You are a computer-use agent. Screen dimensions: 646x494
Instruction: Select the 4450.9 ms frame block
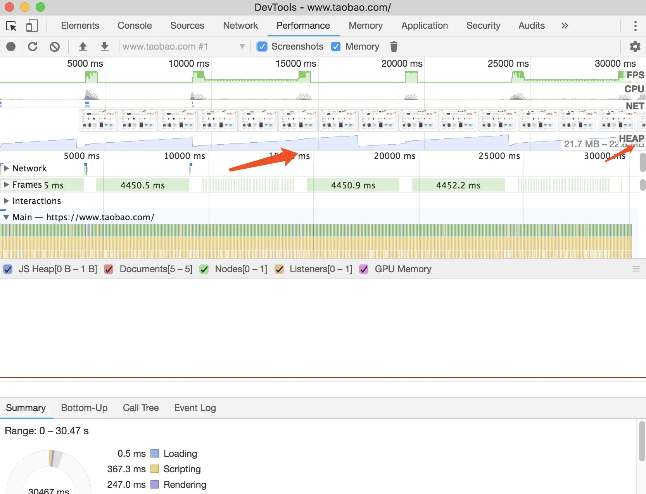coord(353,185)
